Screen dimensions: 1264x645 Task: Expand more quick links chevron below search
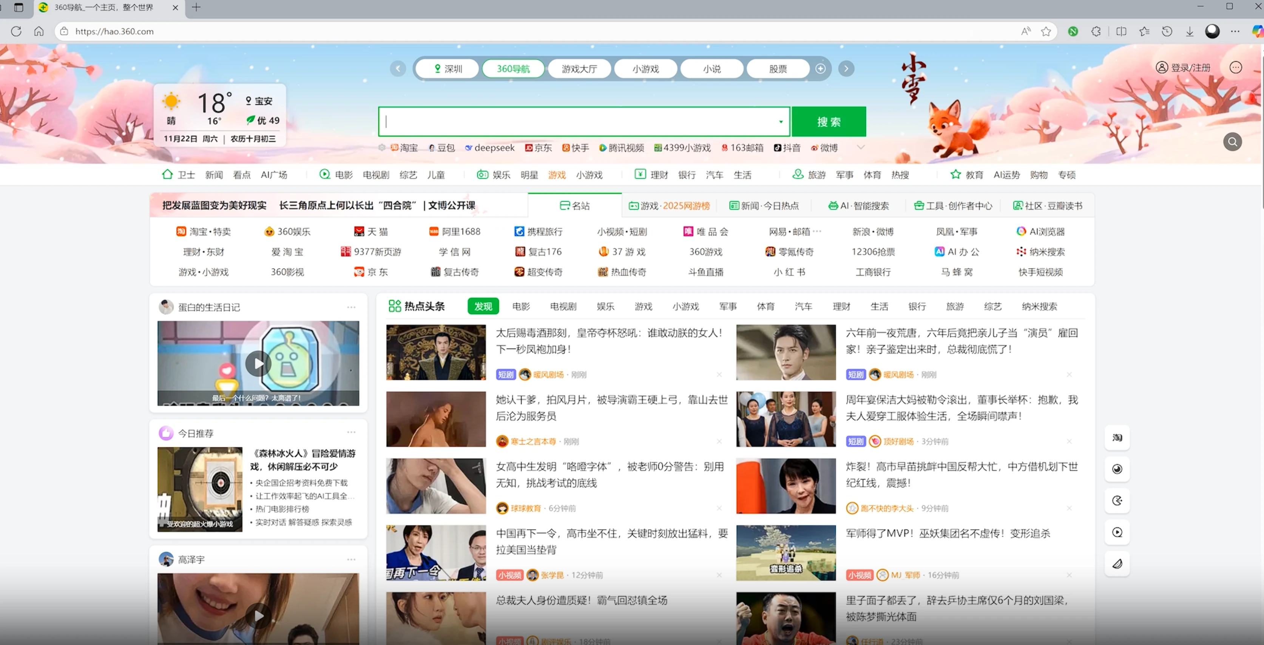click(x=860, y=147)
